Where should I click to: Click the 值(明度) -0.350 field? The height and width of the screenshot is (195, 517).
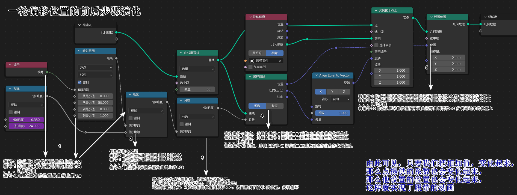(26, 120)
